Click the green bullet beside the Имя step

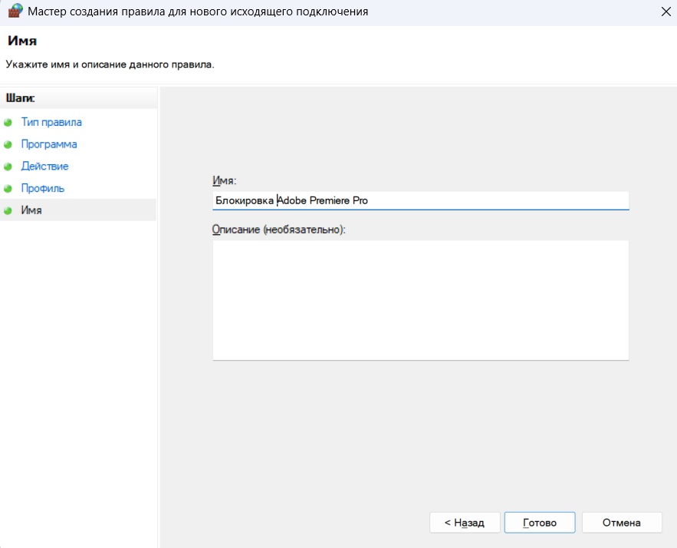(8, 210)
